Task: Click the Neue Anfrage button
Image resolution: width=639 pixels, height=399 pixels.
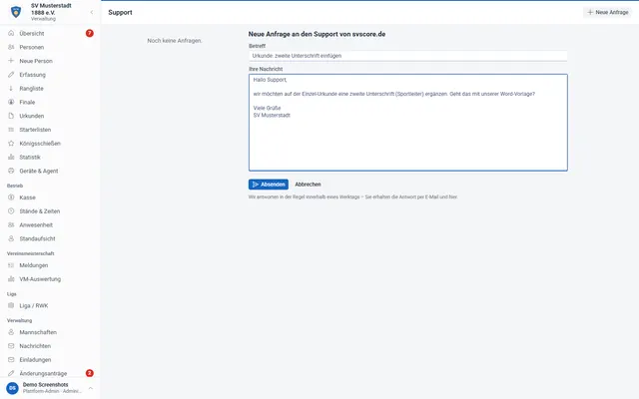Action: tap(608, 12)
